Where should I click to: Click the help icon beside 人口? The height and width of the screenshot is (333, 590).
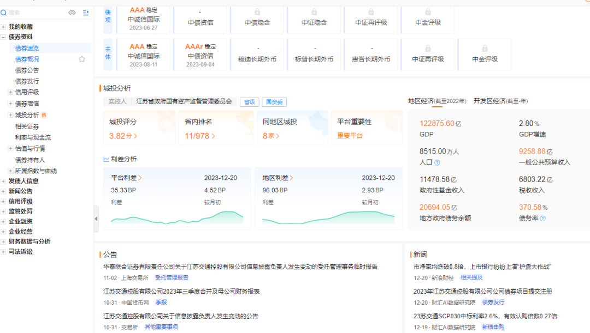point(437,162)
